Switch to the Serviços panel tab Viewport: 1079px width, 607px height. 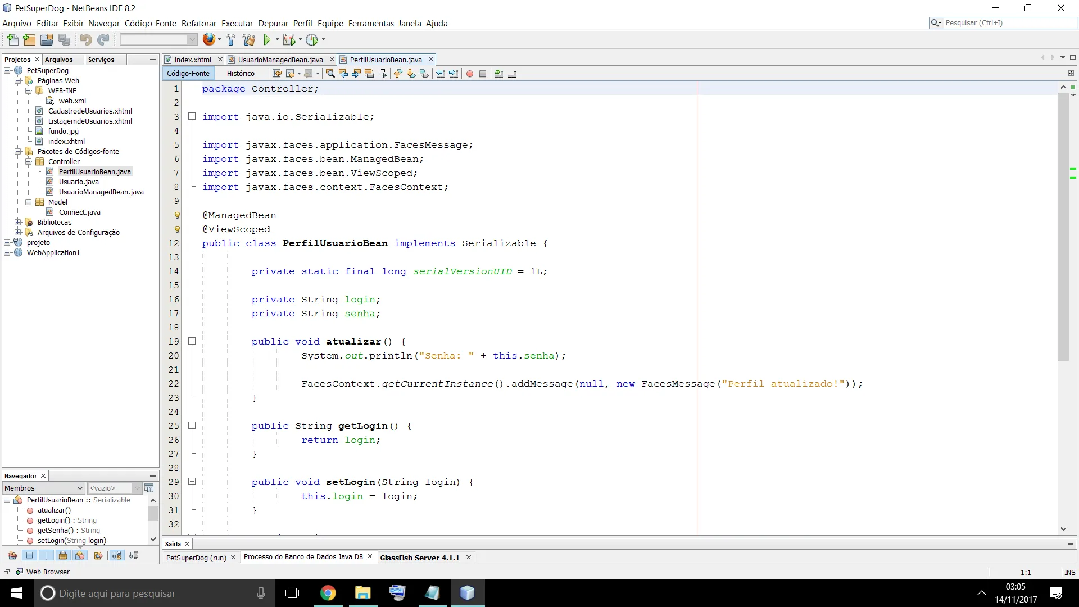point(101,60)
